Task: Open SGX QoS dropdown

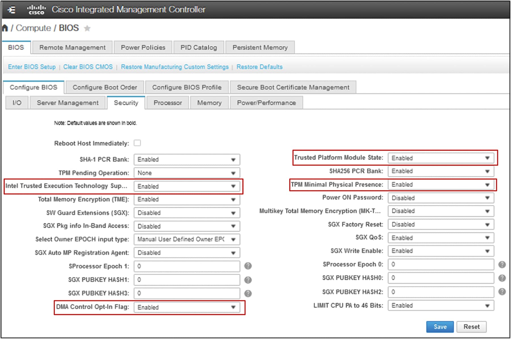Action: click(x=441, y=238)
